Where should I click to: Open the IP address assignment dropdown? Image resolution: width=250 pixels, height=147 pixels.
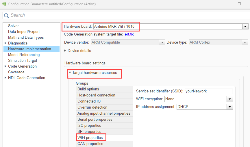230,107
